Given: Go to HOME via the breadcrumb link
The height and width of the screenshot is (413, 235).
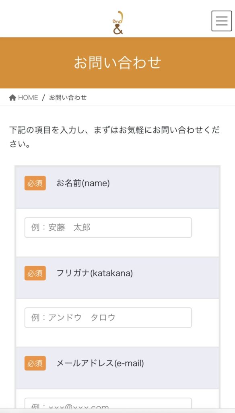Looking at the screenshot, I should 28,98.
